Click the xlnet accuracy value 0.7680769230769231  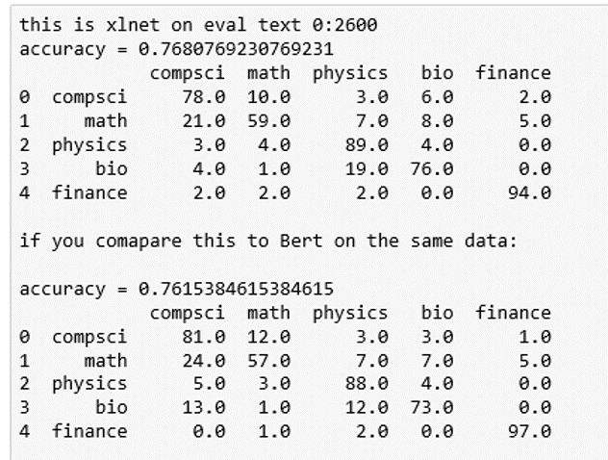(236, 49)
